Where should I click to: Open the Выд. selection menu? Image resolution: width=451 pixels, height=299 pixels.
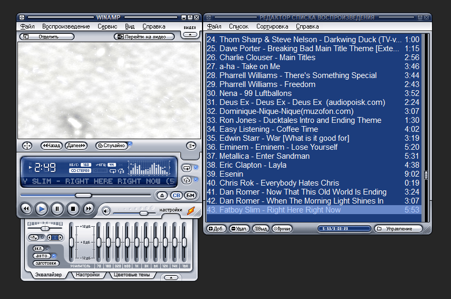click(261, 229)
